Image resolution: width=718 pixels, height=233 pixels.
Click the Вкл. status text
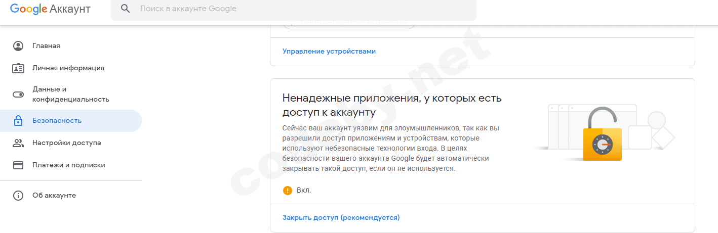(x=304, y=191)
